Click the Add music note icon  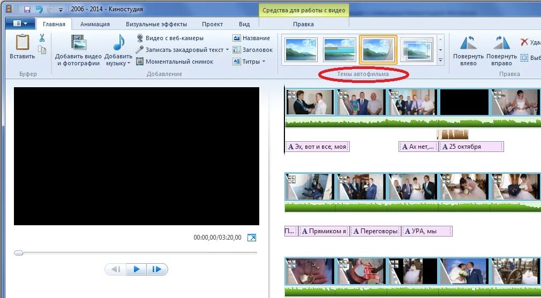coord(119,42)
